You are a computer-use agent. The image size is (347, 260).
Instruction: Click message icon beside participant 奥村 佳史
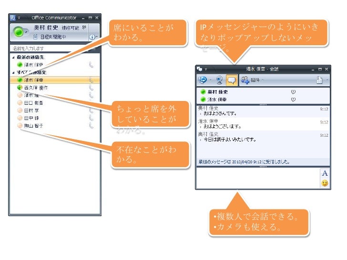tap(294, 92)
